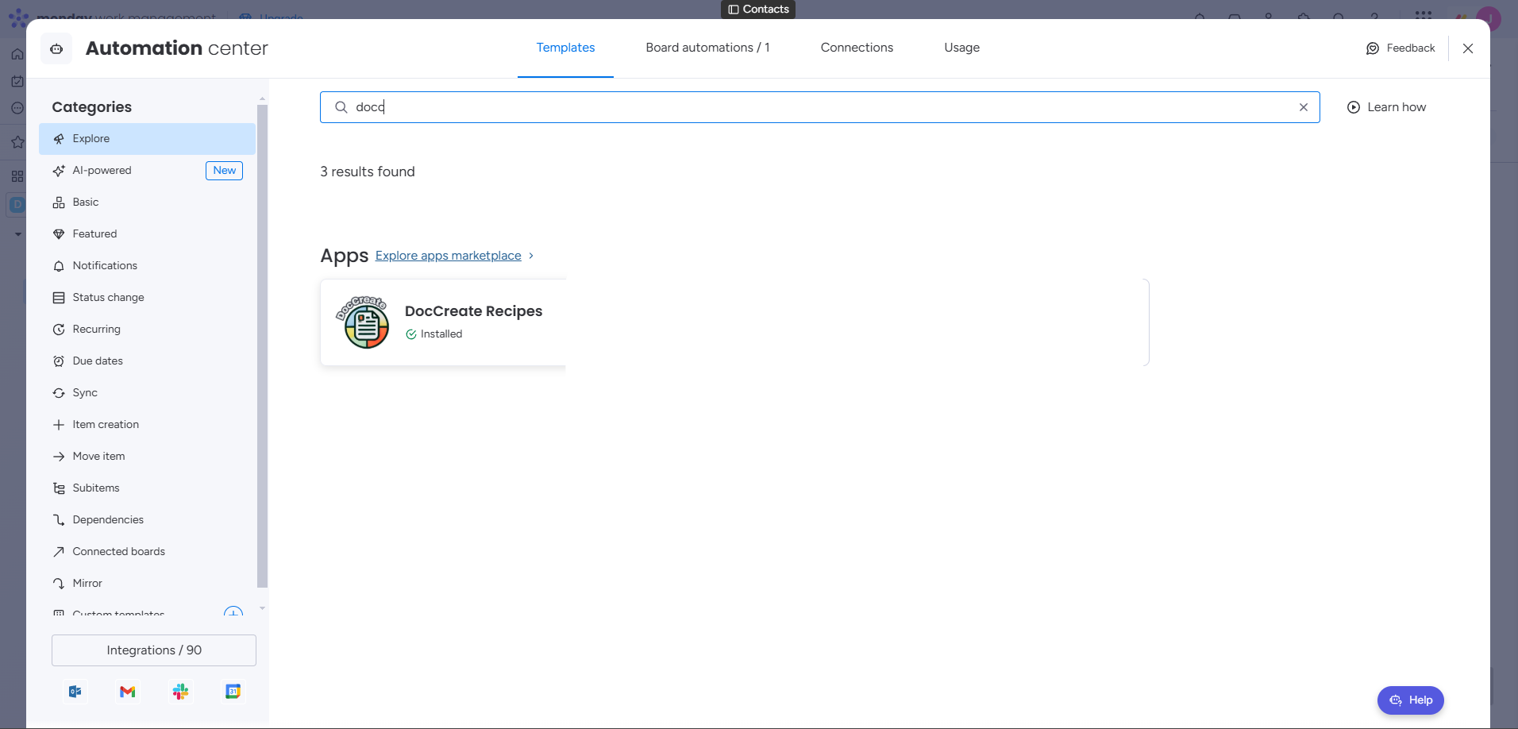Open the Slack integration icon
This screenshot has height=729, width=1518.
(181, 692)
